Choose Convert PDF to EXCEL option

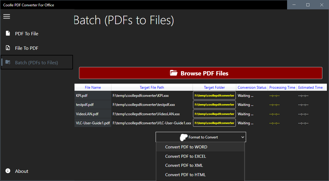(x=185, y=156)
